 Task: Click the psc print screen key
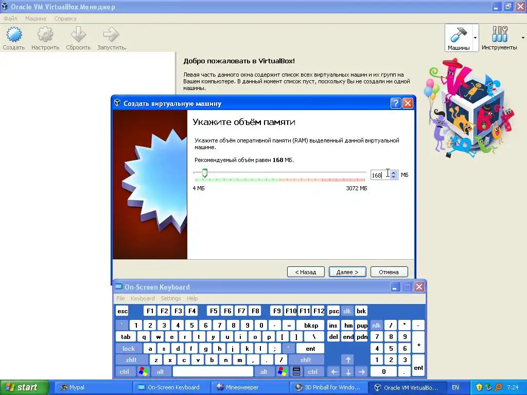tap(333, 311)
